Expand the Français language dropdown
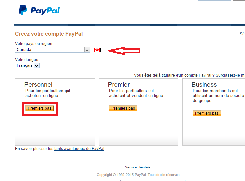The width and height of the screenshot is (245, 181). (x=37, y=65)
